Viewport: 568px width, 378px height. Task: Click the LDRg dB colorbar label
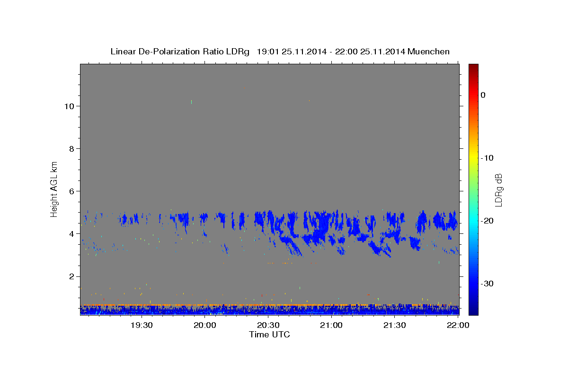498,189
